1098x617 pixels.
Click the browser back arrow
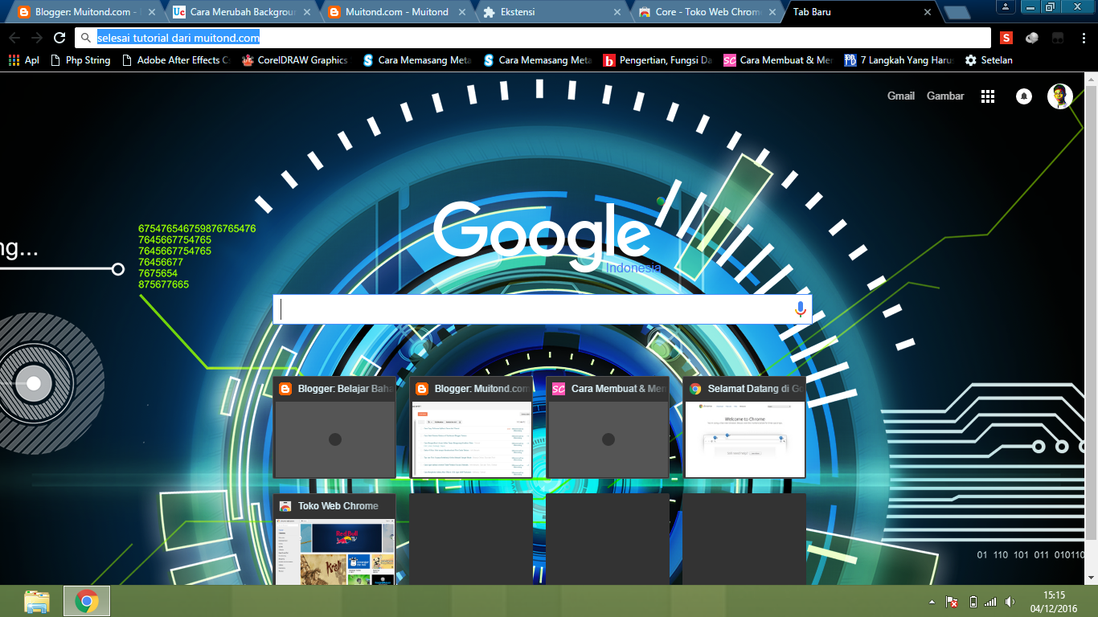point(14,38)
